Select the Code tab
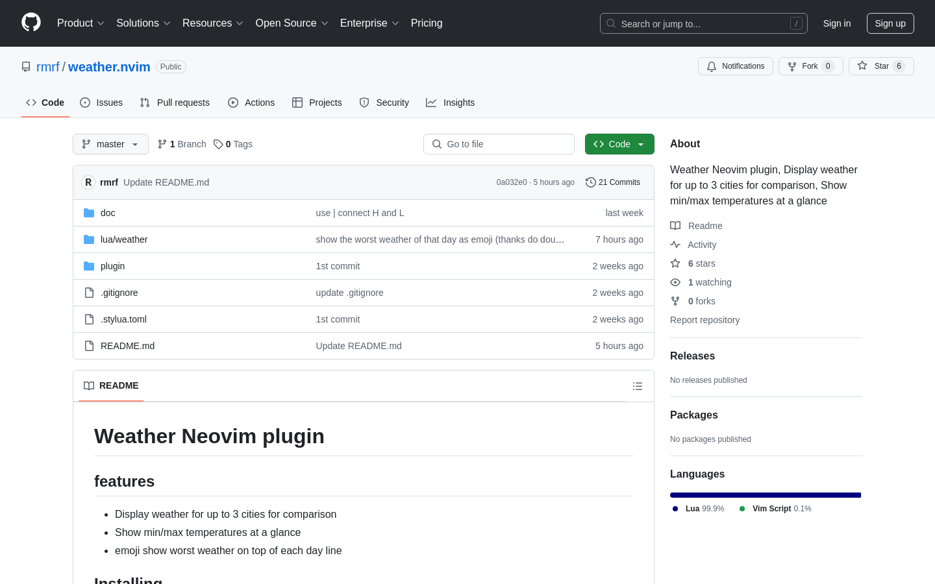Image resolution: width=935 pixels, height=584 pixels. (45, 103)
